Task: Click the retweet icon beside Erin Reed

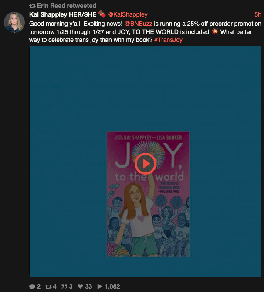Action: (32, 6)
